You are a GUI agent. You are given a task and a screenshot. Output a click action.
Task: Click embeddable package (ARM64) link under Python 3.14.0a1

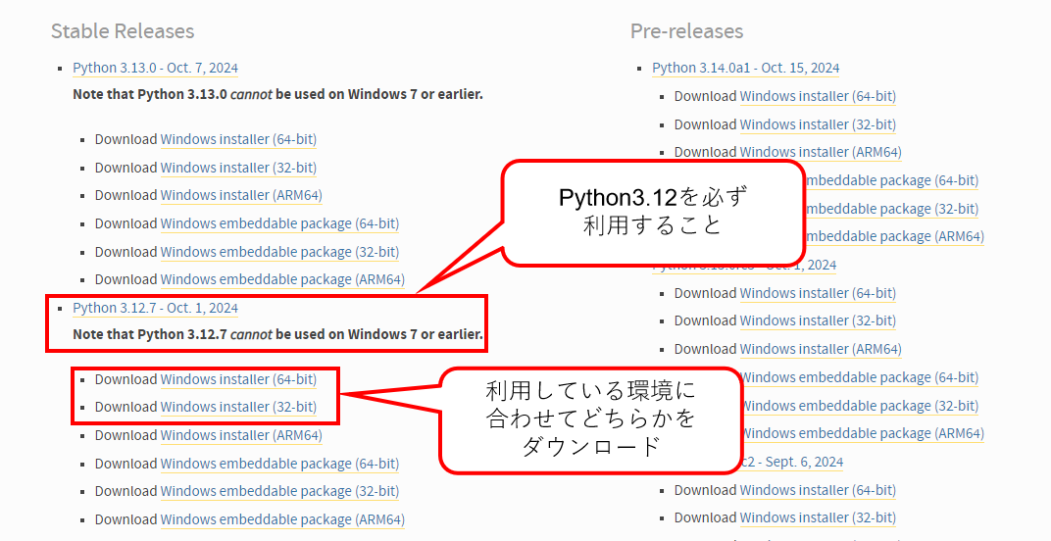click(893, 236)
